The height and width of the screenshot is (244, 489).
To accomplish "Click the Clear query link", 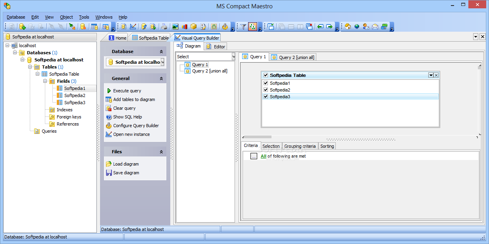I will (124, 108).
